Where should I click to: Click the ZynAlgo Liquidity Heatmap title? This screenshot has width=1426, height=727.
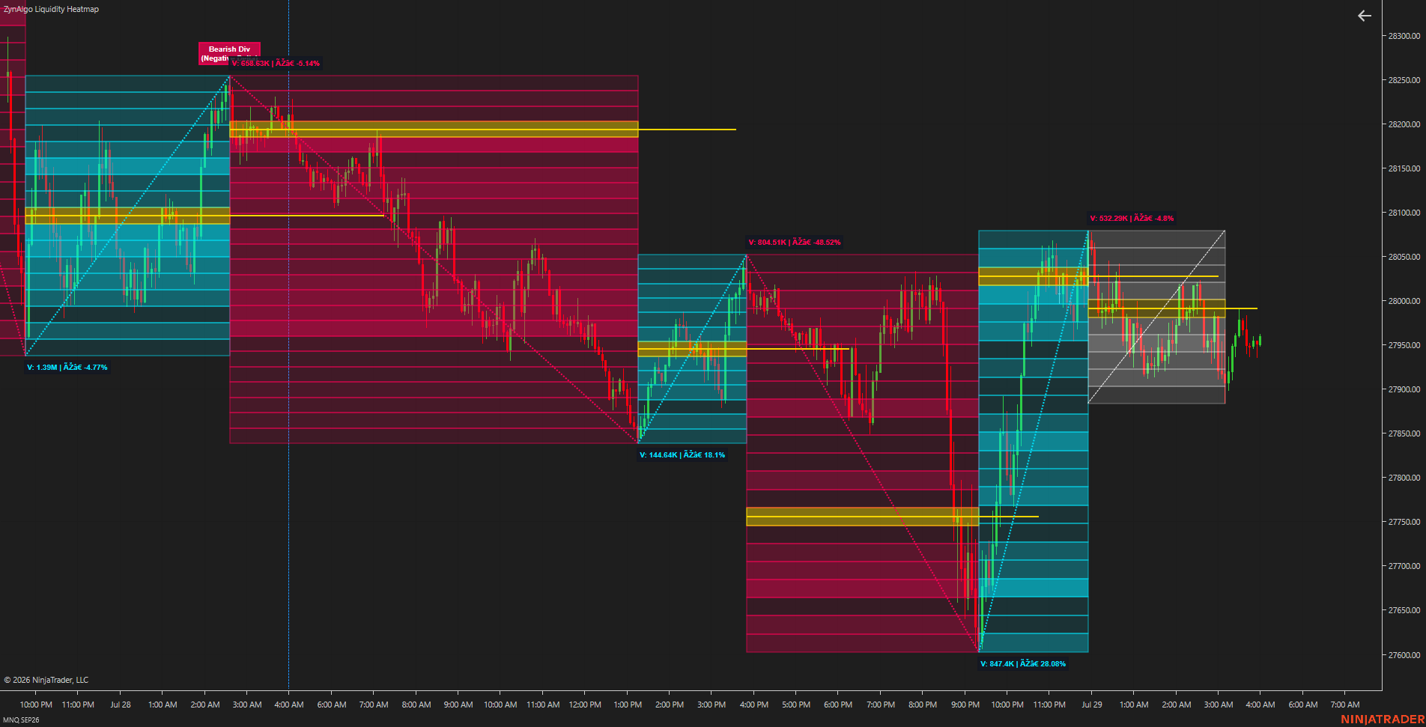[51, 9]
